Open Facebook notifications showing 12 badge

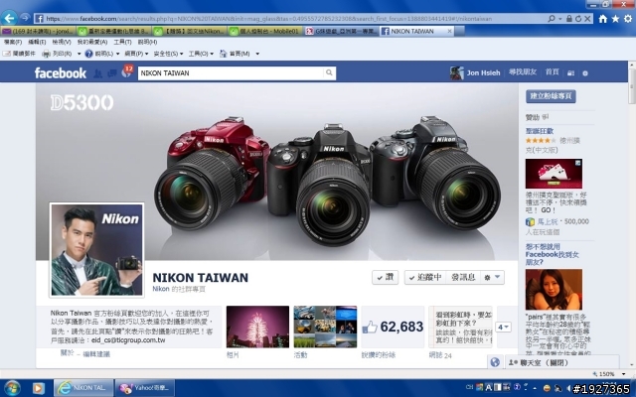[127, 71]
